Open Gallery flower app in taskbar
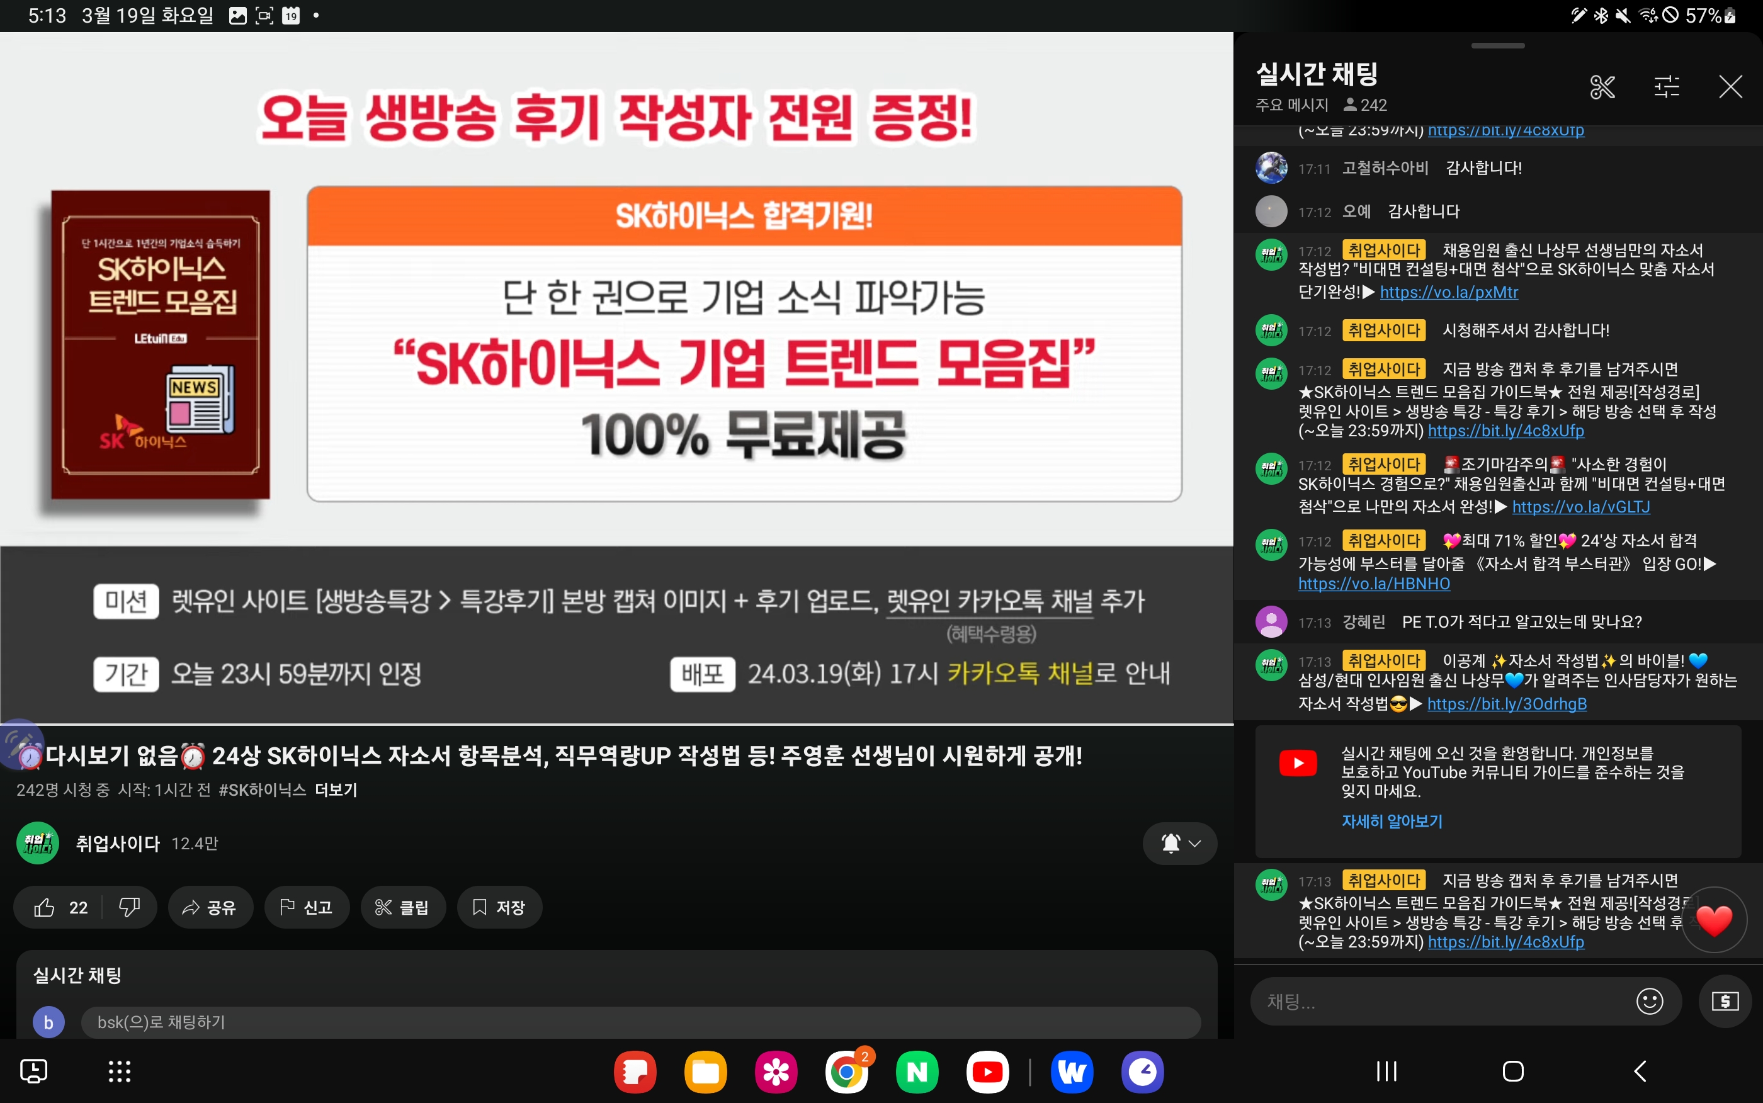 click(x=775, y=1072)
